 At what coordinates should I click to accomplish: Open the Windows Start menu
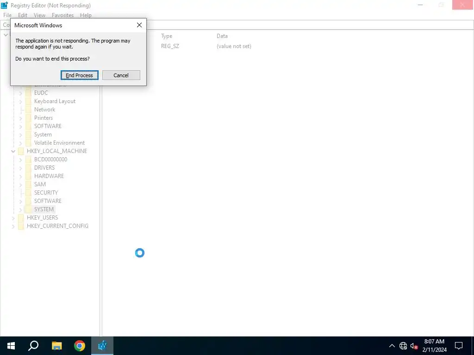(x=11, y=346)
